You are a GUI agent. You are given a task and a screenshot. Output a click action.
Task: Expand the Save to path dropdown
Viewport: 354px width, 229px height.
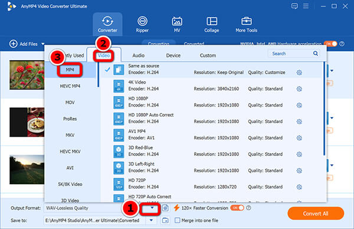(x=151, y=220)
